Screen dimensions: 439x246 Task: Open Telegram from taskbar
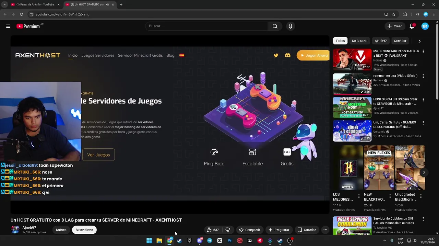(210, 241)
